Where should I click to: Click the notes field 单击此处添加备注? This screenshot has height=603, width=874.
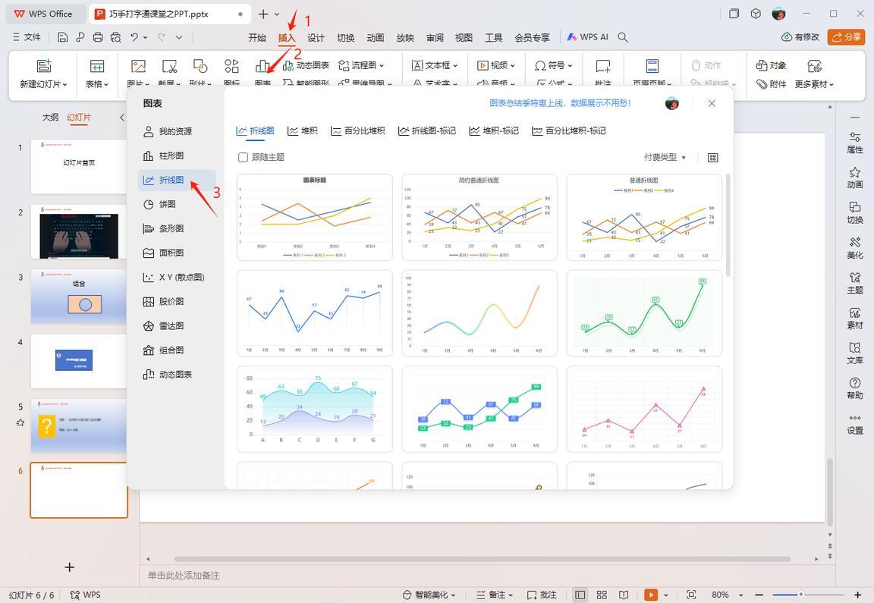click(184, 575)
